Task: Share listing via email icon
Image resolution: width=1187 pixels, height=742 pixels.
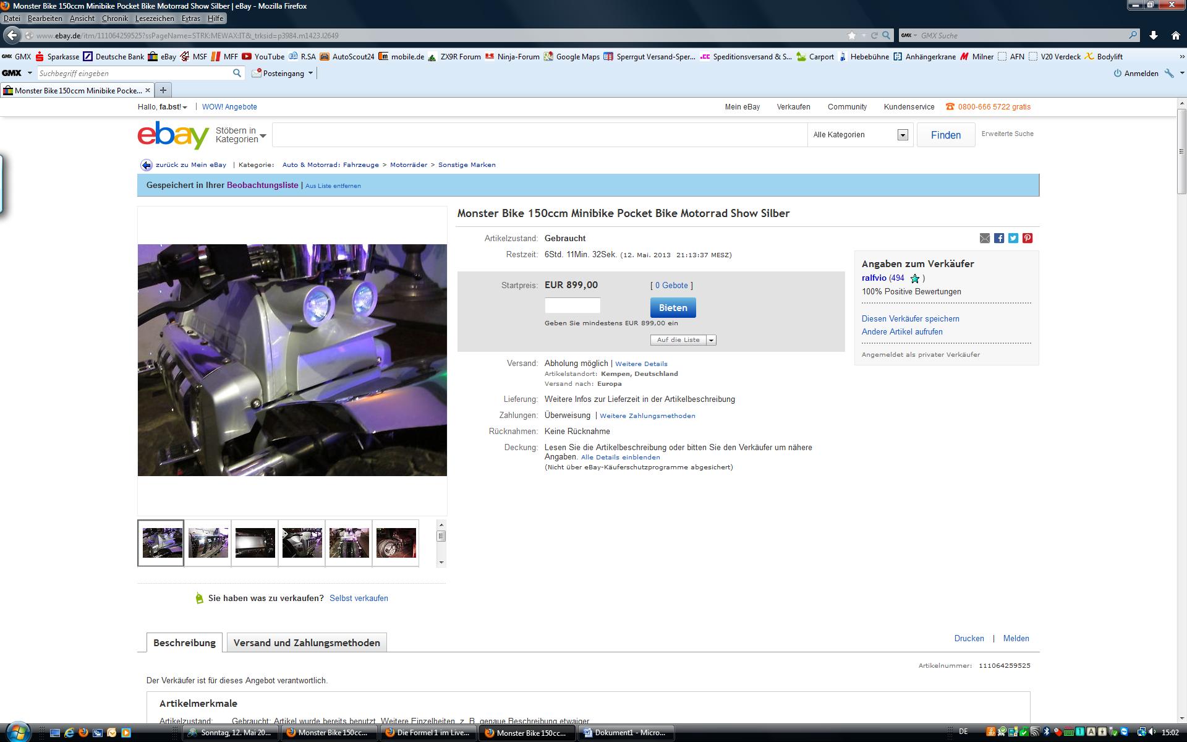Action: coord(985,238)
